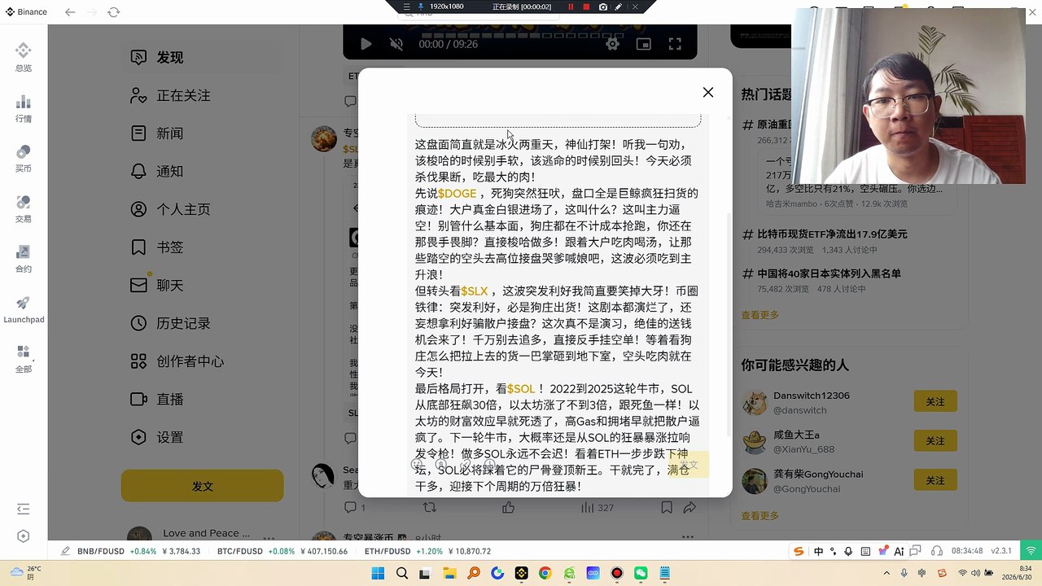Go back with the browser-style back arrow
The width and height of the screenshot is (1042, 586).
70,12
